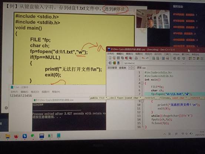Open WeChat icon on taskbar

[x=33, y=136]
